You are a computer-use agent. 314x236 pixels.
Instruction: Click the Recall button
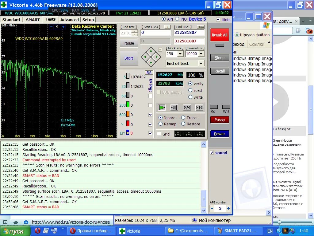(220, 71)
